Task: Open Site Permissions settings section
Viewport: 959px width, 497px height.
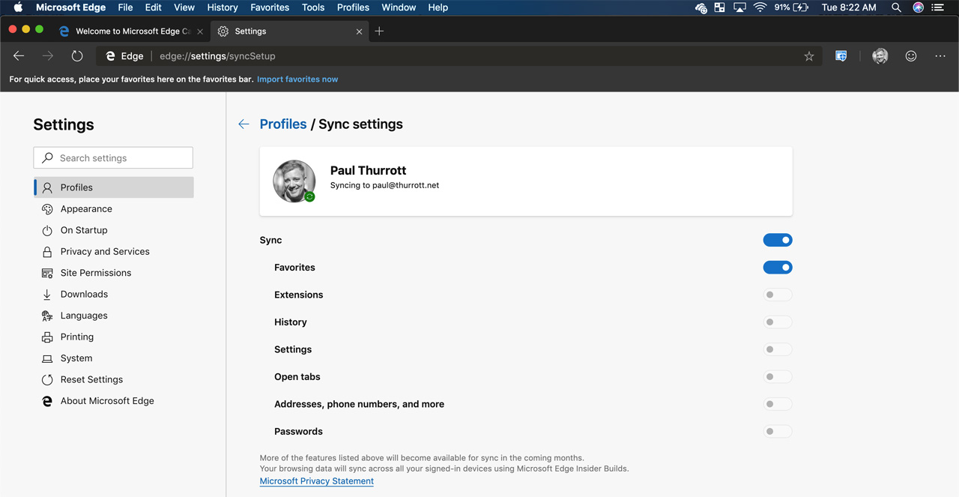Action: click(96, 273)
